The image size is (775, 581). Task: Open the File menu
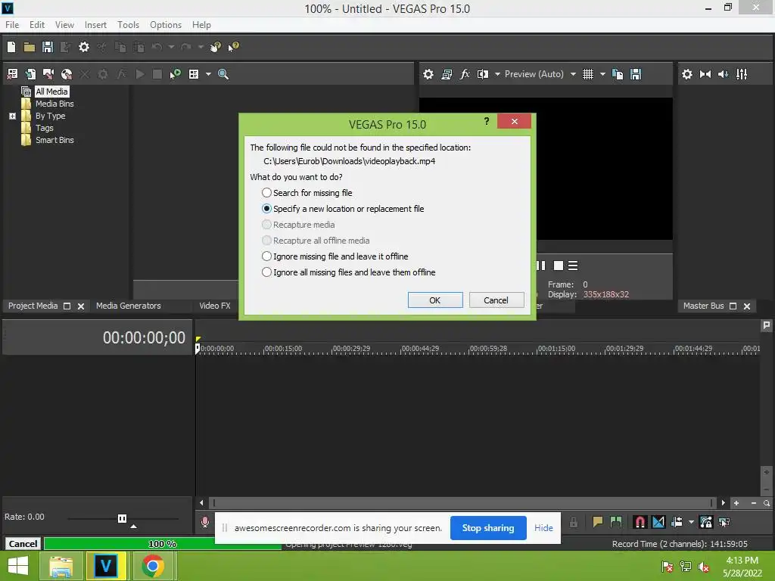pos(12,25)
